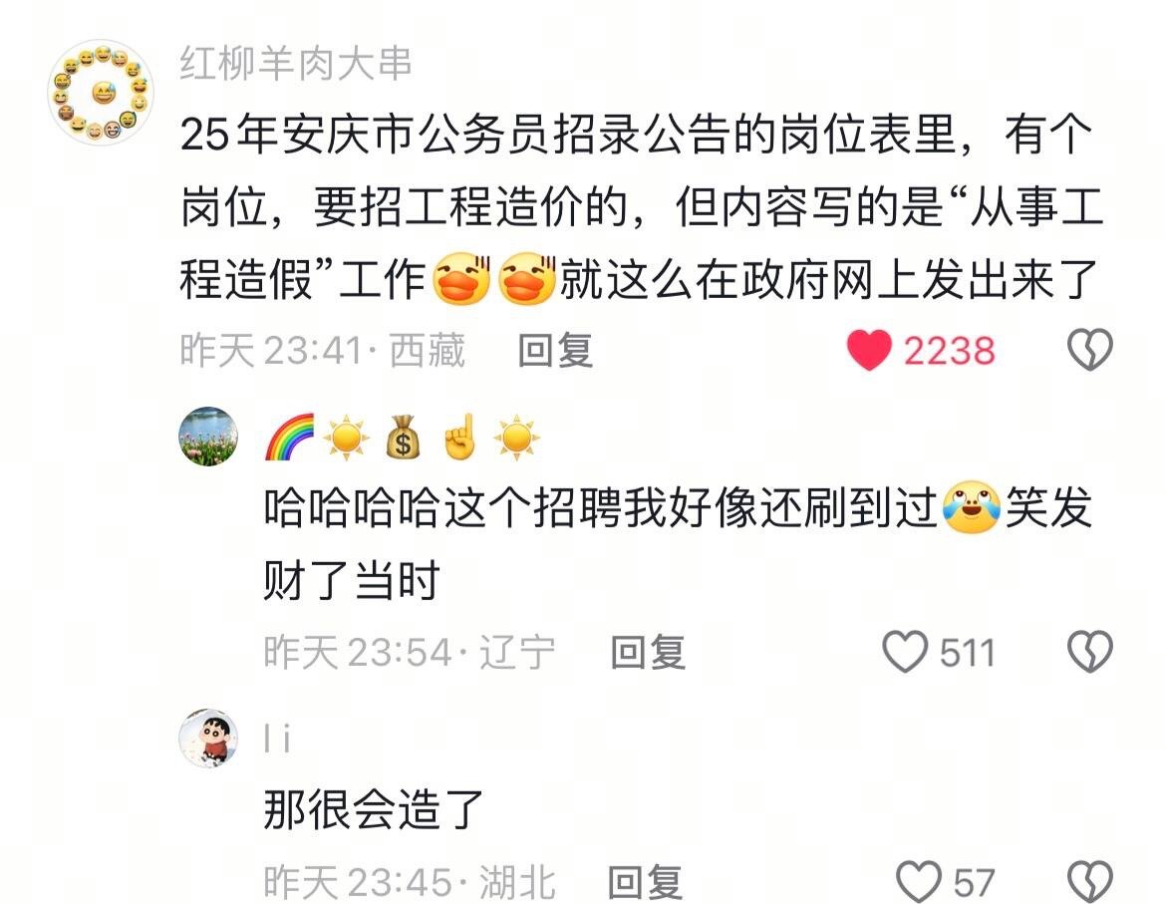The height and width of the screenshot is (904, 1165).
Task: Tap the crying-laughing emoji in reply
Action: pos(971,507)
